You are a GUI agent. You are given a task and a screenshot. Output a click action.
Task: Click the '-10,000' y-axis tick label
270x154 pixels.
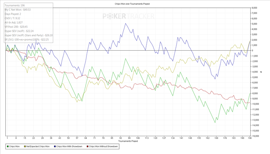click(x=255, y=104)
